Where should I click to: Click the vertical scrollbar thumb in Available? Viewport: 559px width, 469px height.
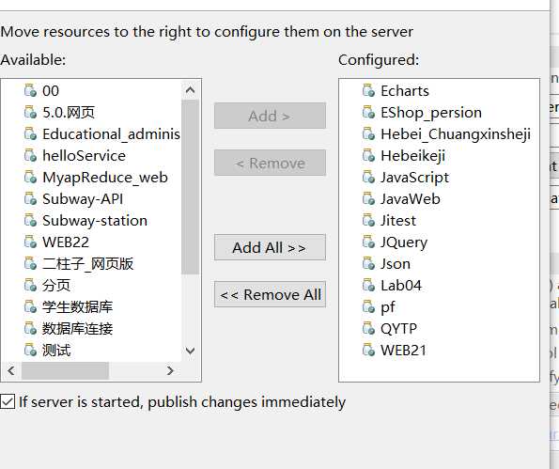coord(191,187)
